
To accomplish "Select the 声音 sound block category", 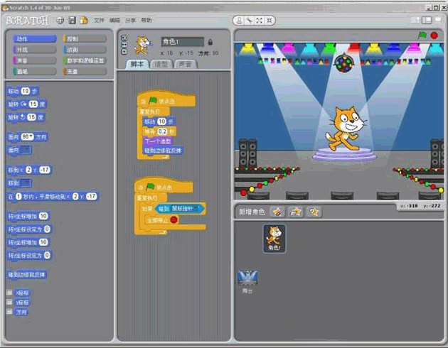I will click(34, 60).
